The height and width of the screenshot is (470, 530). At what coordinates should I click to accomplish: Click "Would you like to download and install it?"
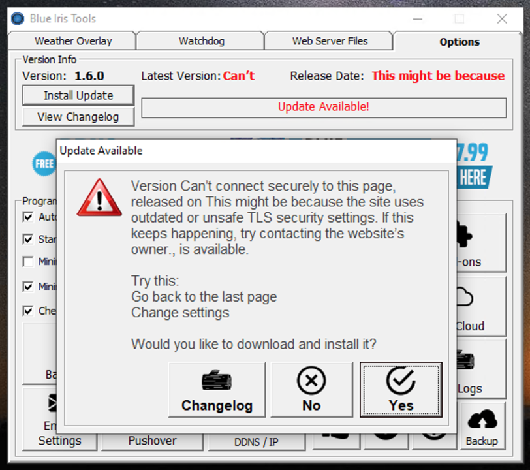click(253, 344)
